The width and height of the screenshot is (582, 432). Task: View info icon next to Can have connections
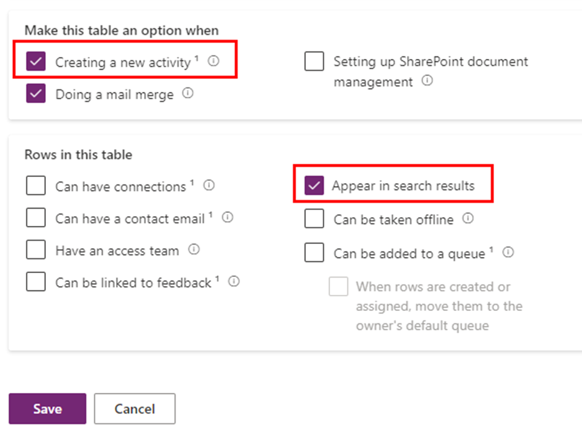[209, 185]
